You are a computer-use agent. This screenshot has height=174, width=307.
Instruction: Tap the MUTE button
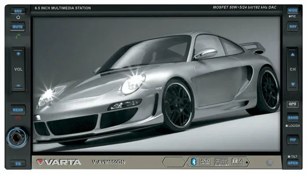pyautogui.click(x=18, y=27)
